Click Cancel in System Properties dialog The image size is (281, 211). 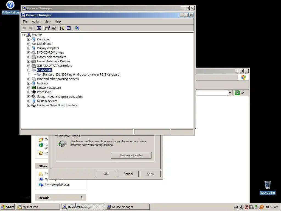click(x=128, y=174)
